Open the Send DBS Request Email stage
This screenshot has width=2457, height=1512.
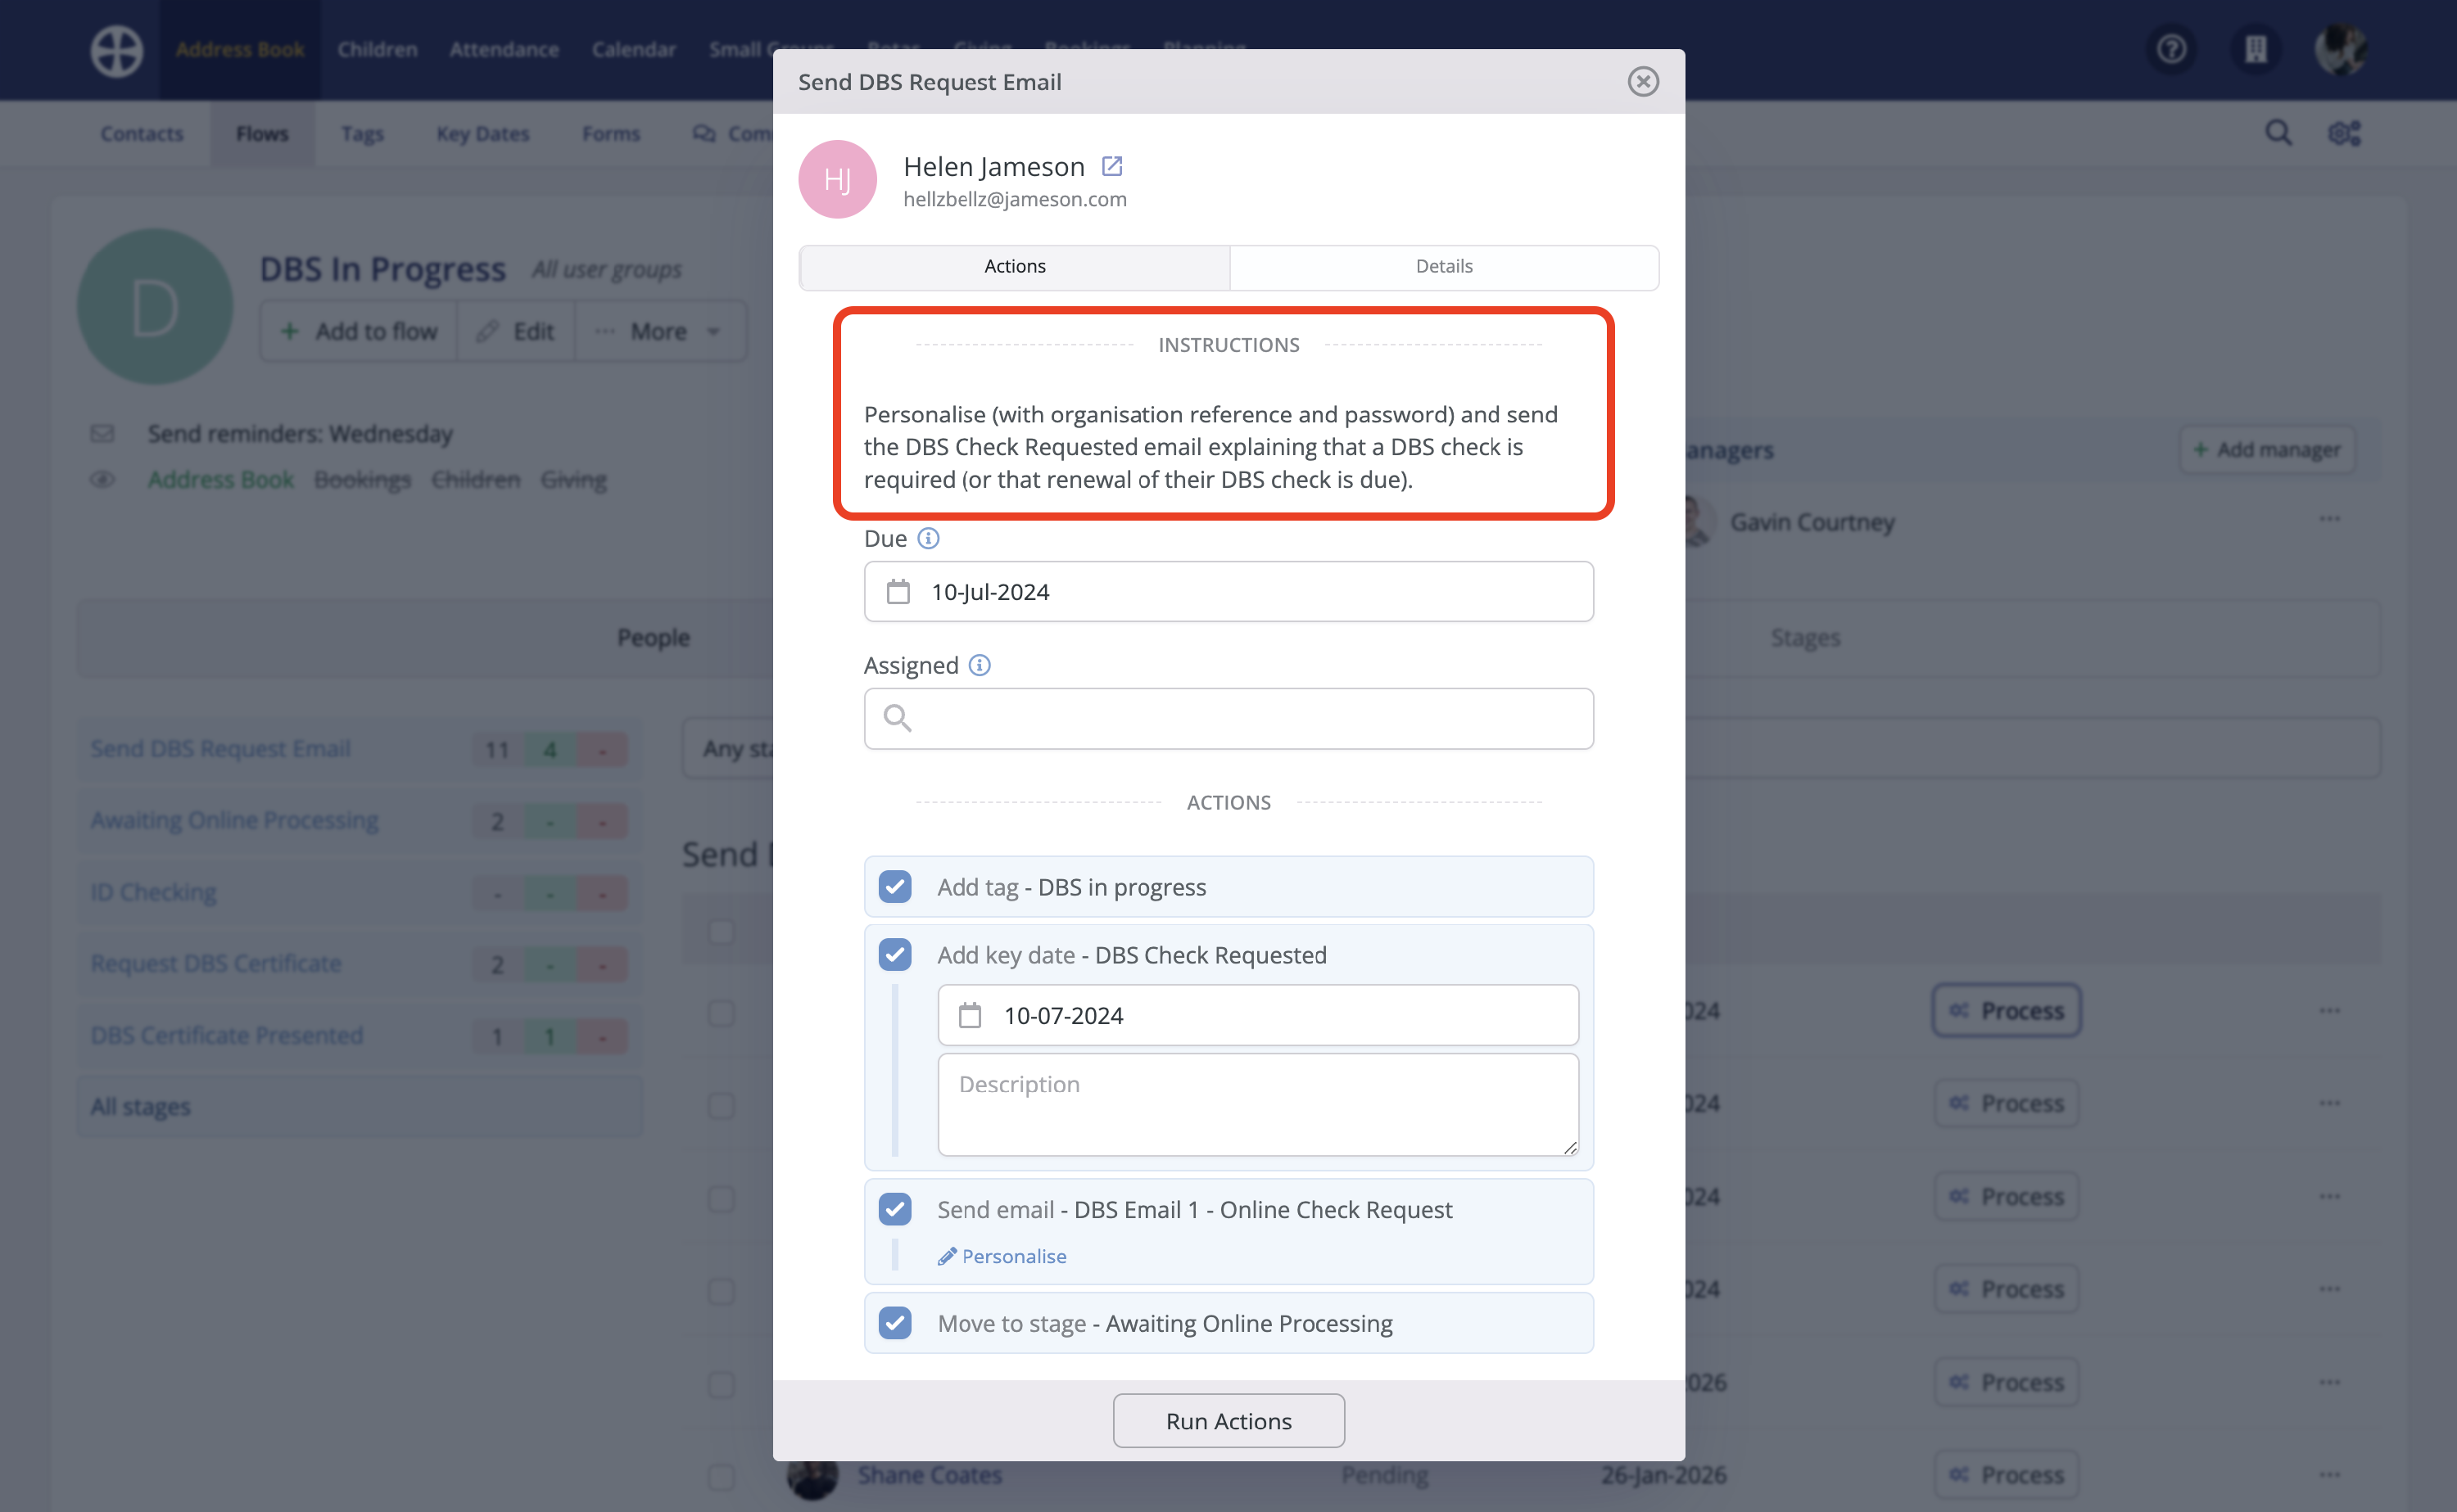(220, 748)
